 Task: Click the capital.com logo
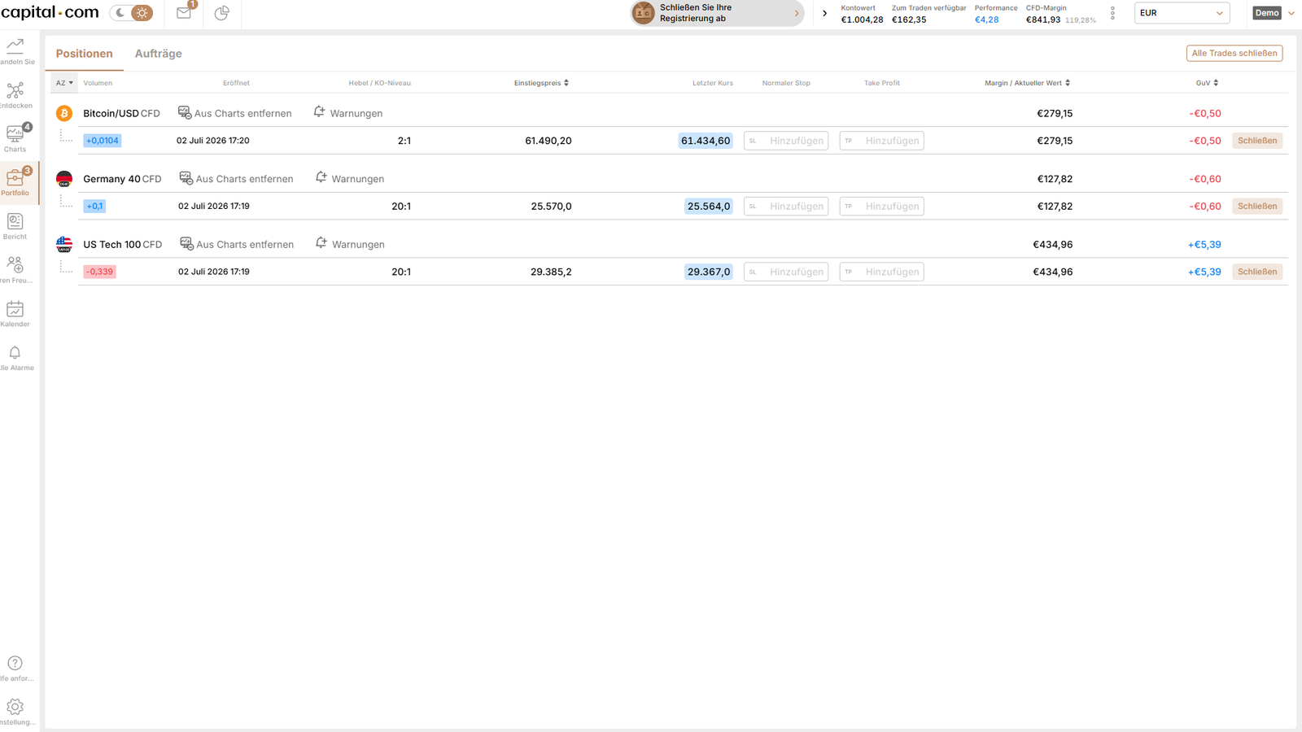(x=50, y=12)
